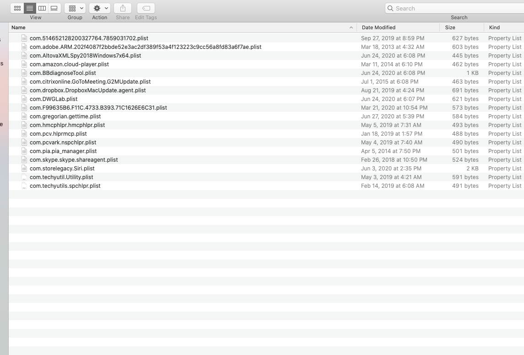Click the Edit Tags button
The width and height of the screenshot is (524, 355).
[146, 8]
